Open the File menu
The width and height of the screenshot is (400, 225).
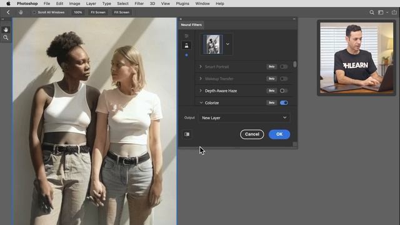pos(47,4)
